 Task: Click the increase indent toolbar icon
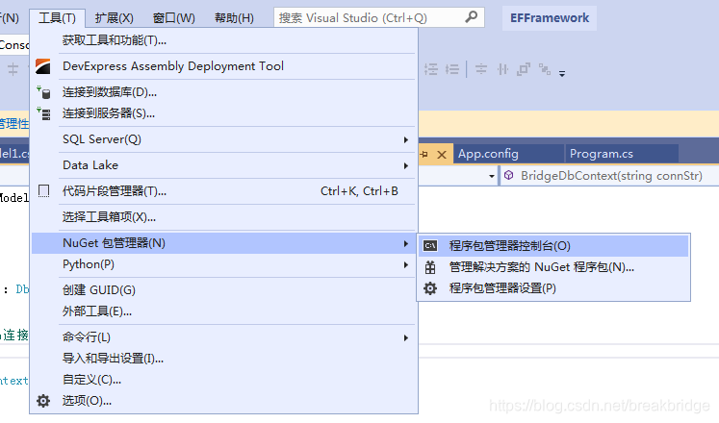click(x=431, y=69)
